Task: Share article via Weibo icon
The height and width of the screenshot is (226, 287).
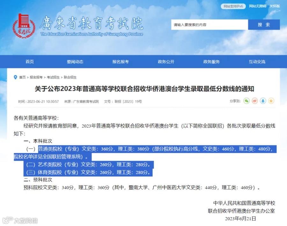Action: point(255,101)
